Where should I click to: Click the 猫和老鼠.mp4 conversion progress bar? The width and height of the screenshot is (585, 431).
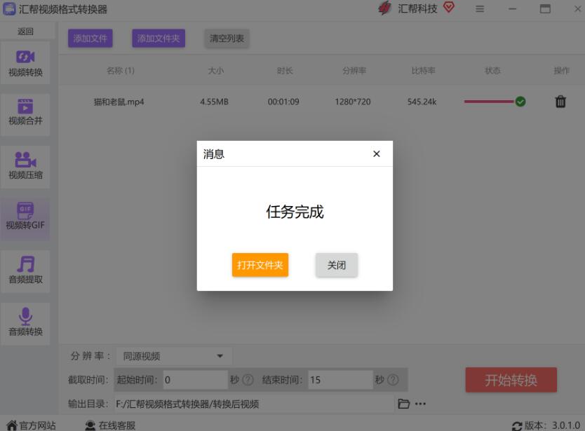tap(489, 102)
